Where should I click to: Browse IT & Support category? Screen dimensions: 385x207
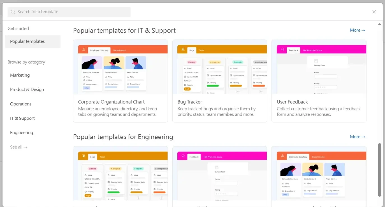coord(22,118)
